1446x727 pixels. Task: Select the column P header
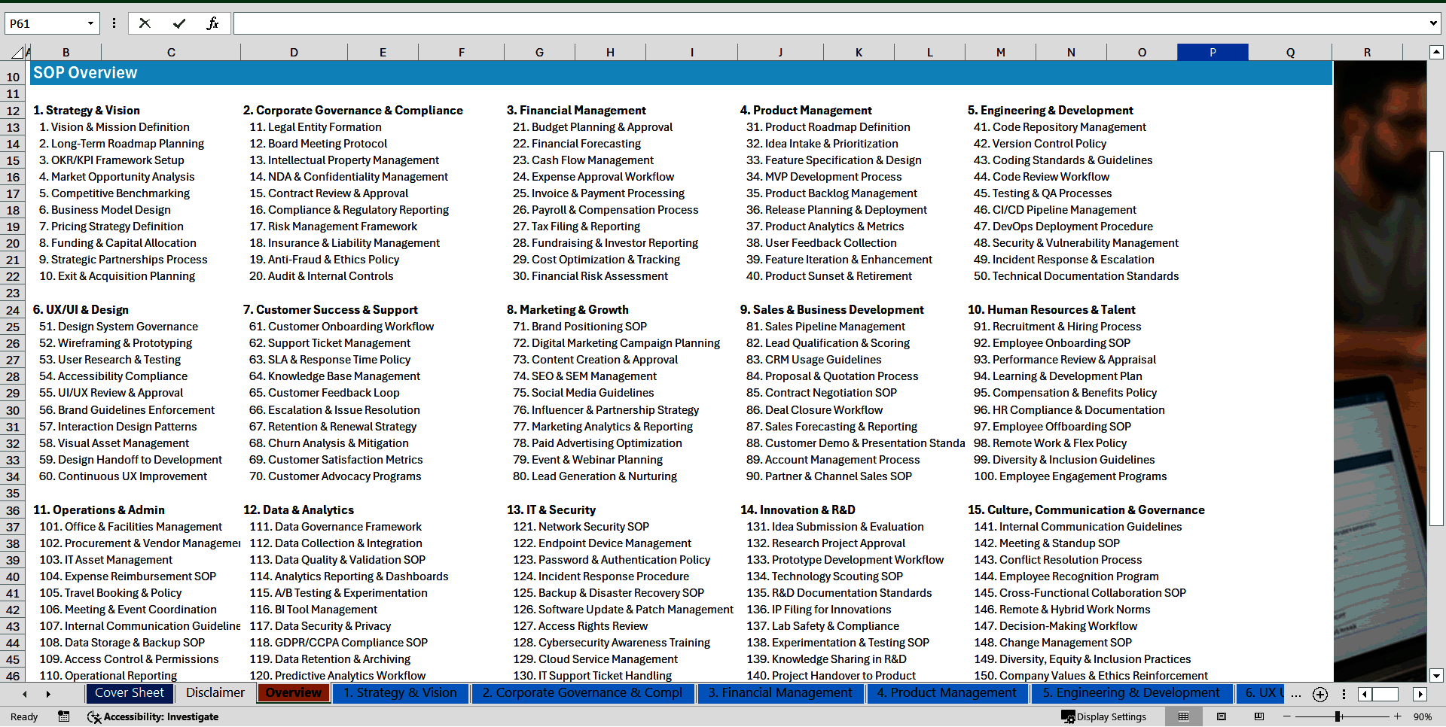(x=1212, y=52)
